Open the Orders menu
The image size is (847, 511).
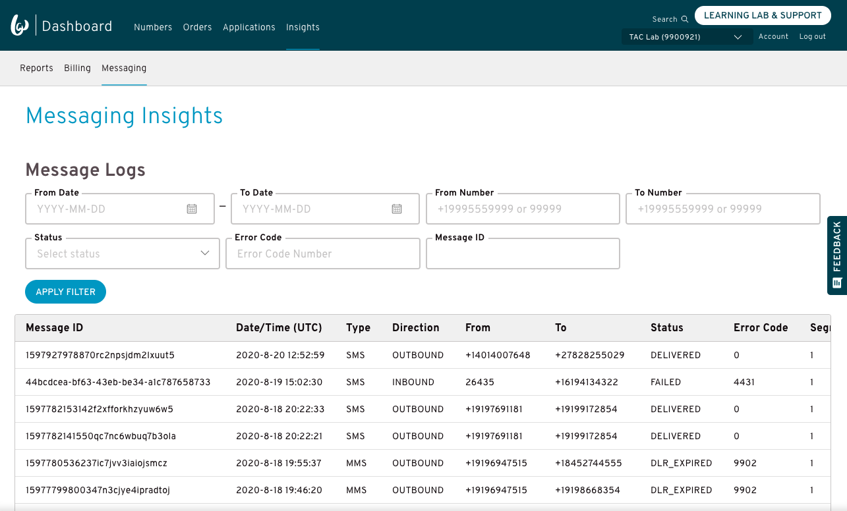[198, 27]
